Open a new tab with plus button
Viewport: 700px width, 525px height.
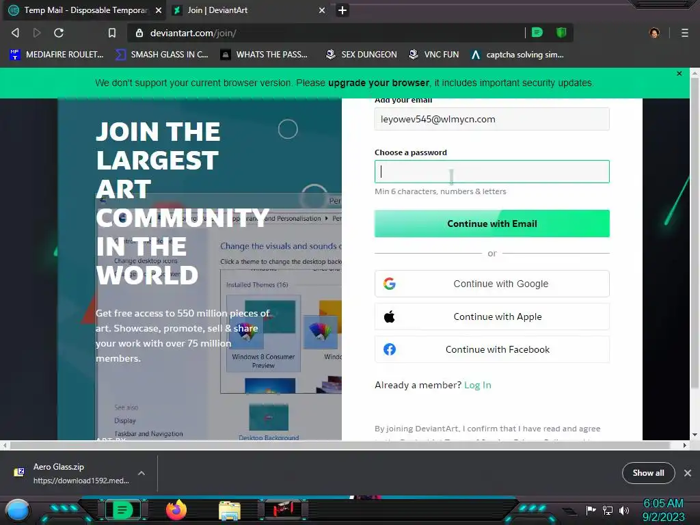pyautogui.click(x=342, y=10)
